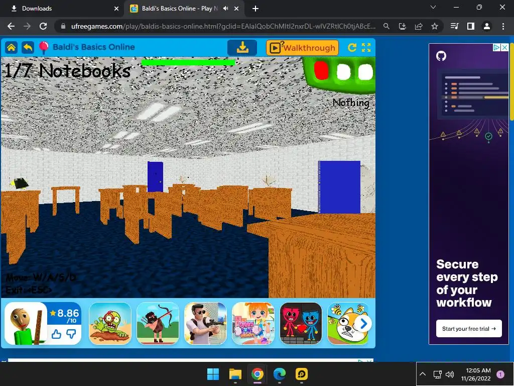Open the Windows Start menu
Viewport: 514px width, 386px height.
[x=213, y=374]
